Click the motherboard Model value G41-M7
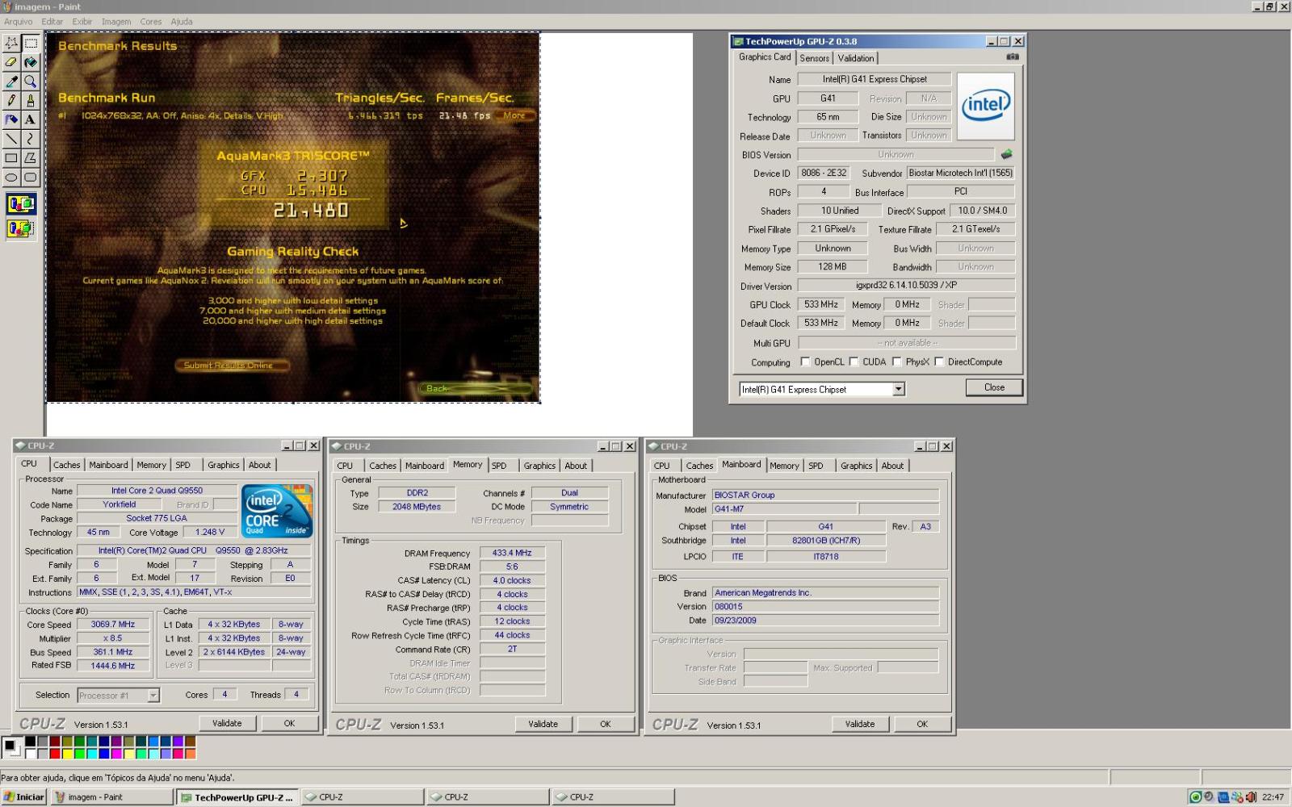Screen dimensions: 1292x807 pos(784,509)
